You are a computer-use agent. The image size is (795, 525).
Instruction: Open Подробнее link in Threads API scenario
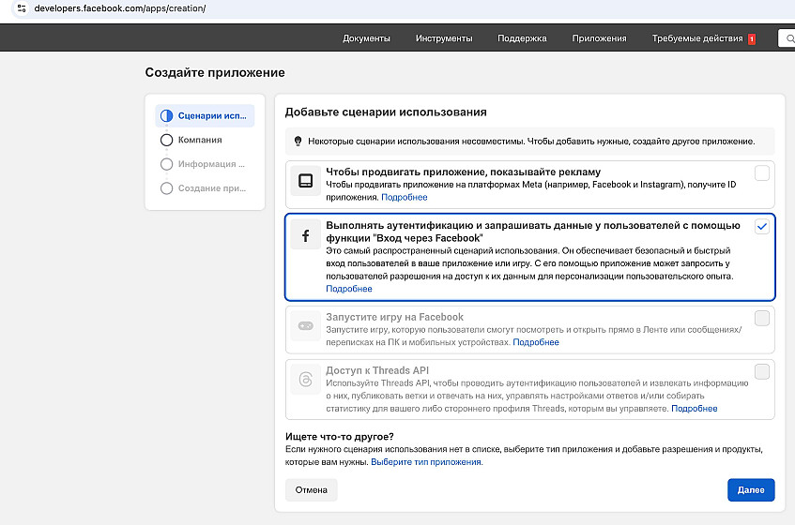[695, 409]
